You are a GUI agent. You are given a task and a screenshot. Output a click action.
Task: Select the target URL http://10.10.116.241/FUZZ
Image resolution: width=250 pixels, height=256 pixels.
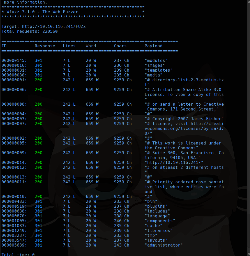tap(54, 26)
